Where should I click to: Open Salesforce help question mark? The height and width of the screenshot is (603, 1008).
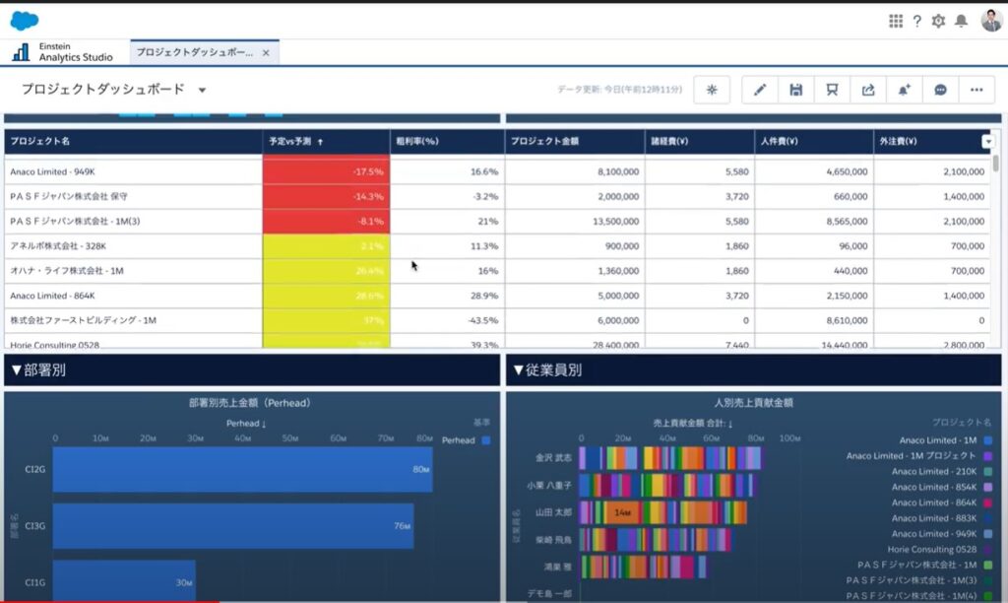click(x=916, y=21)
